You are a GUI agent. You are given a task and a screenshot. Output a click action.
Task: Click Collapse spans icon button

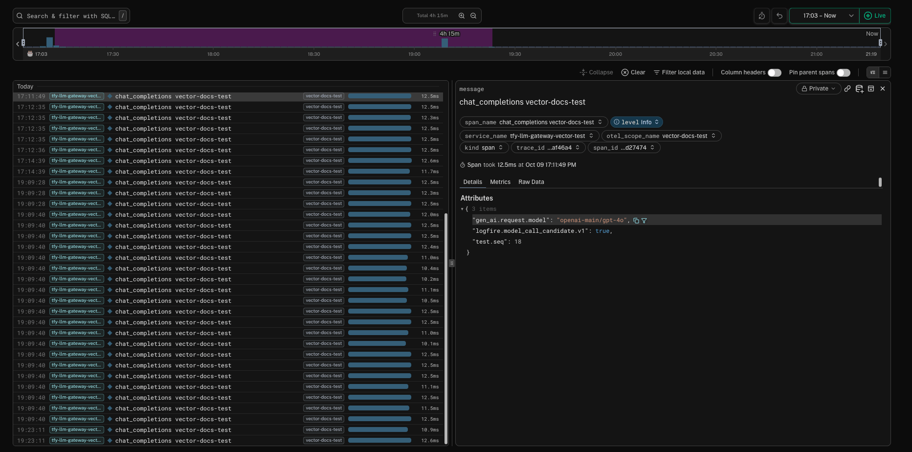pos(596,72)
